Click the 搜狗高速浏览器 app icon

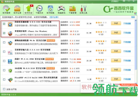10,43
